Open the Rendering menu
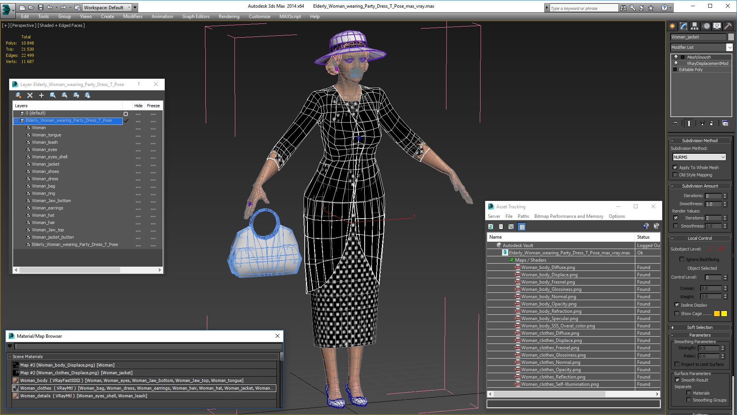This screenshot has width=737, height=415. coord(229,17)
